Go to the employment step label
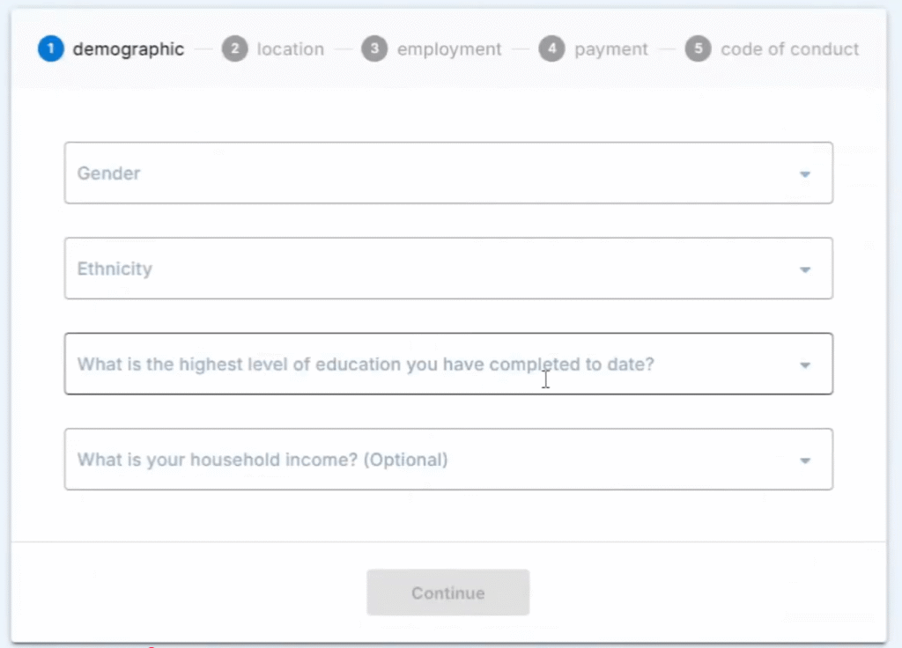The height and width of the screenshot is (648, 902). coord(448,49)
